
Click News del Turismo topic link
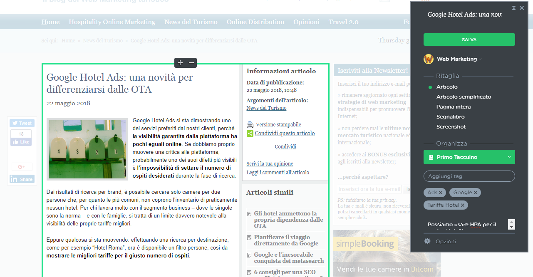[x=266, y=108]
